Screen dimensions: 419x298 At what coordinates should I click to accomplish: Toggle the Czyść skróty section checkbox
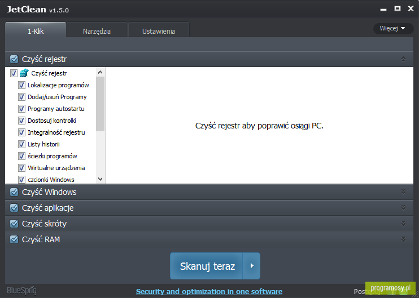coord(14,224)
